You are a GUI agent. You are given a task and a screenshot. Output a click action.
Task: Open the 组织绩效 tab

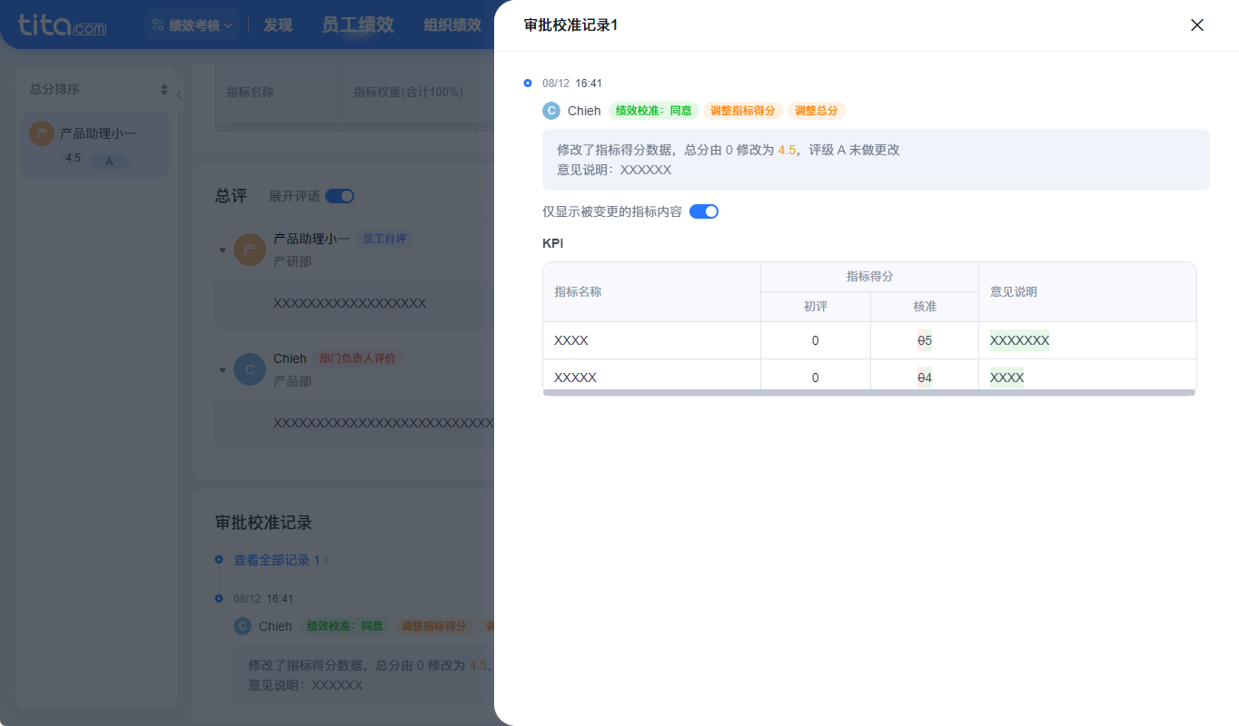[x=452, y=25]
